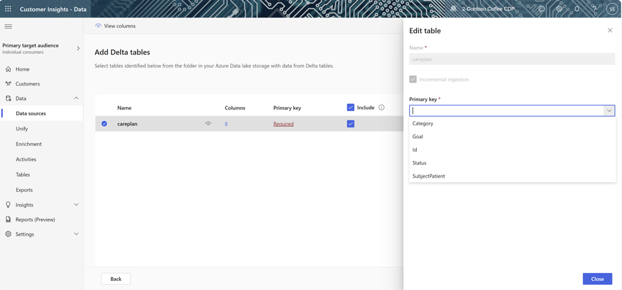Click the Customer Insights - Data title
Screen dimensions: 622x290
tap(53, 9)
